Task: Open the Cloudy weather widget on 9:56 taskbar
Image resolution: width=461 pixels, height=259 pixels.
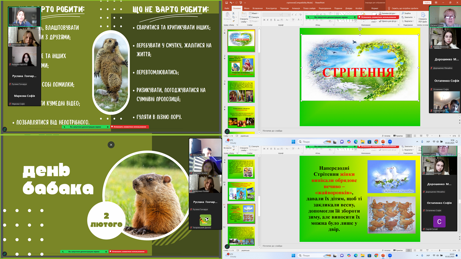Action: (231, 141)
